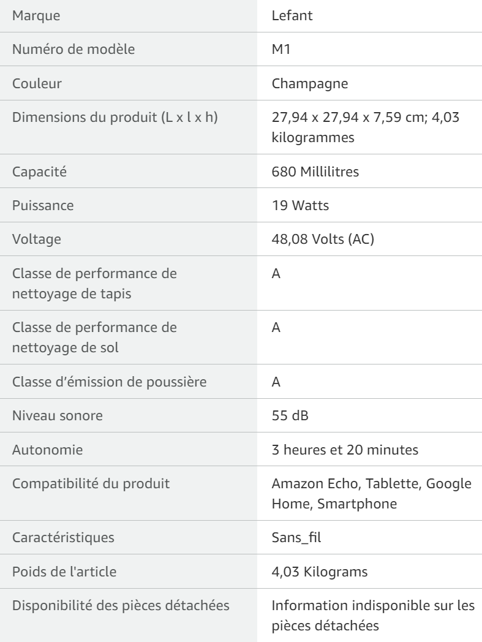Click the Numéro de modèle label
This screenshot has height=642, width=482.
[x=73, y=49]
